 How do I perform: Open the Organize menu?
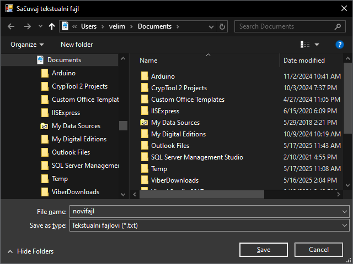(27, 45)
